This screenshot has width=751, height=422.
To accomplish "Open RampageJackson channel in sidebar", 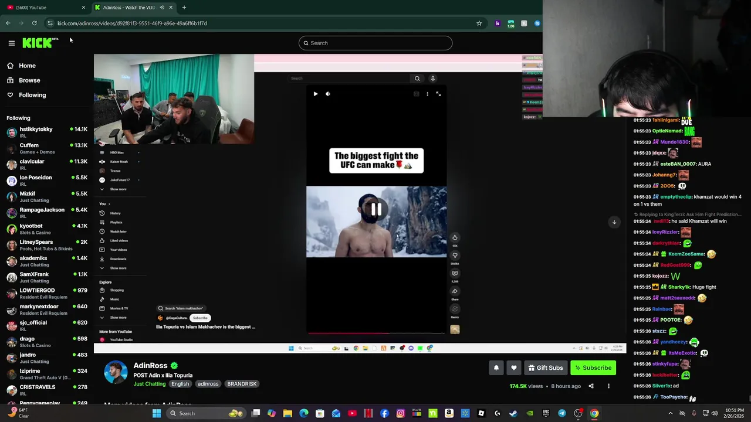I will [47, 213].
